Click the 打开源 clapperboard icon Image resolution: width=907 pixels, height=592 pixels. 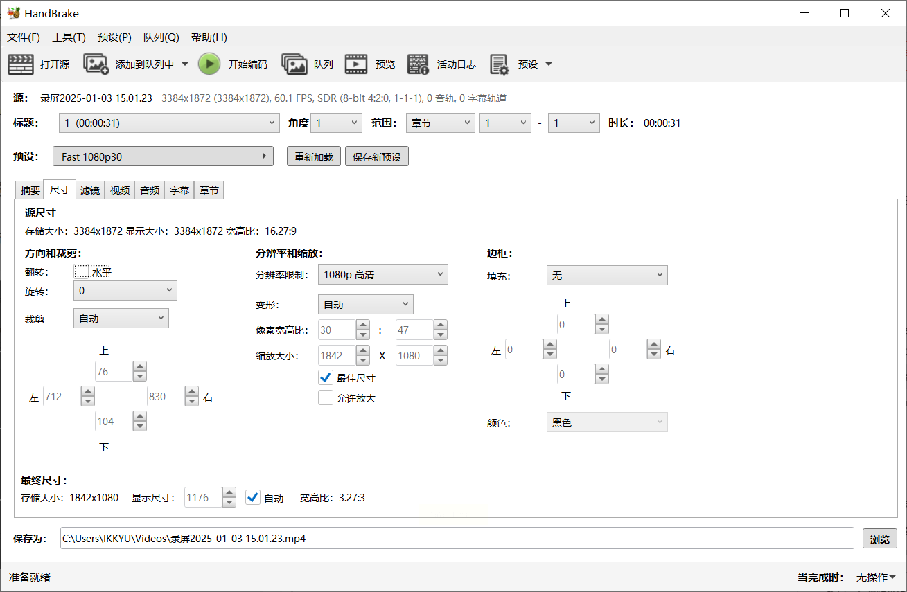21,64
